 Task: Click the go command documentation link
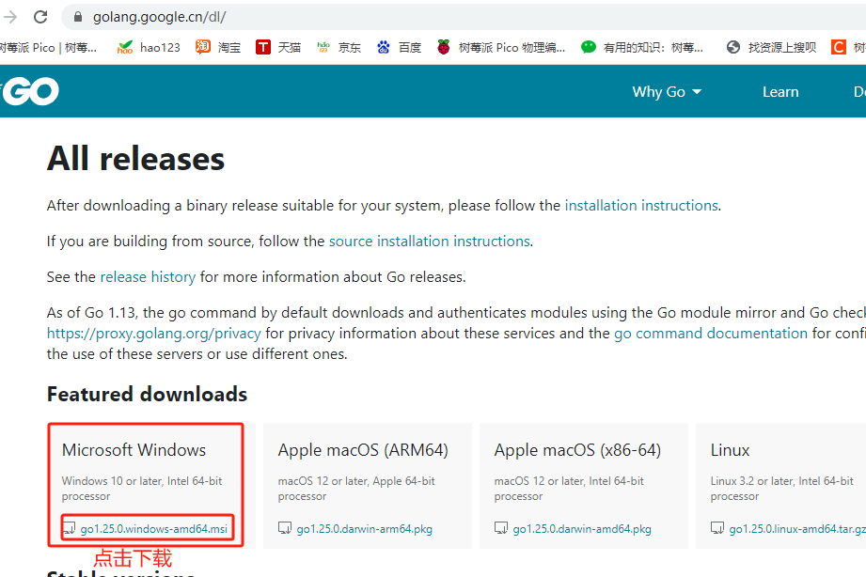[711, 333]
